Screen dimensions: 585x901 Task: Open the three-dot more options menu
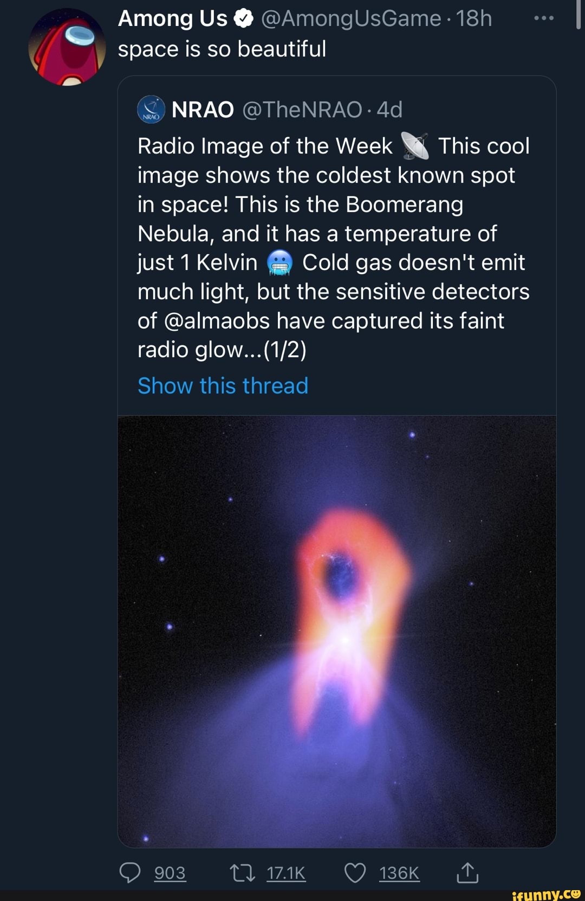click(543, 18)
